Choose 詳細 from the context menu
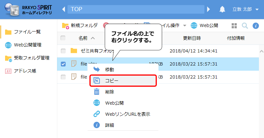The width and height of the screenshot is (264, 138). (x=123, y=125)
